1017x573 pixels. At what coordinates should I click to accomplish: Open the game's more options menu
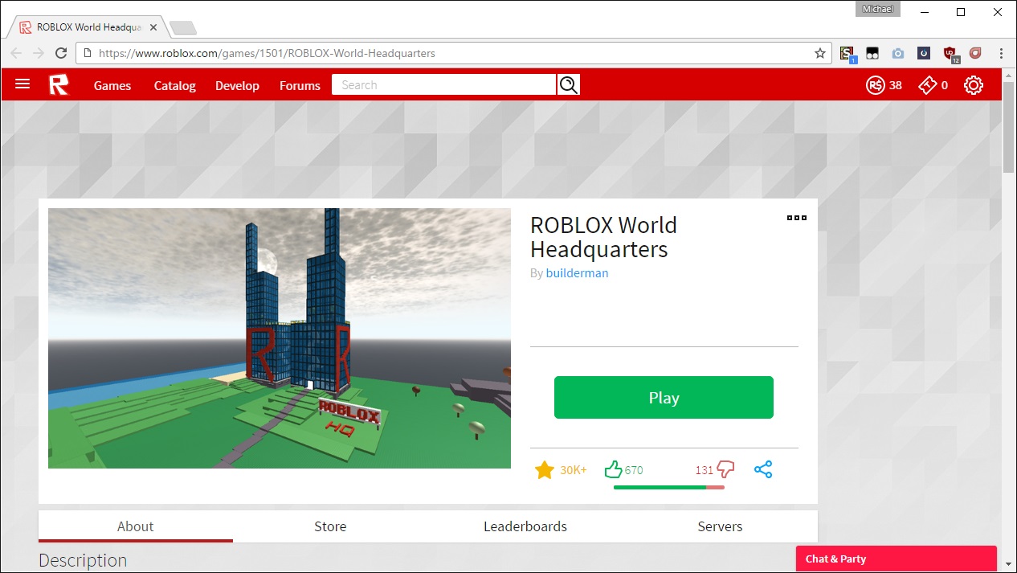(796, 217)
